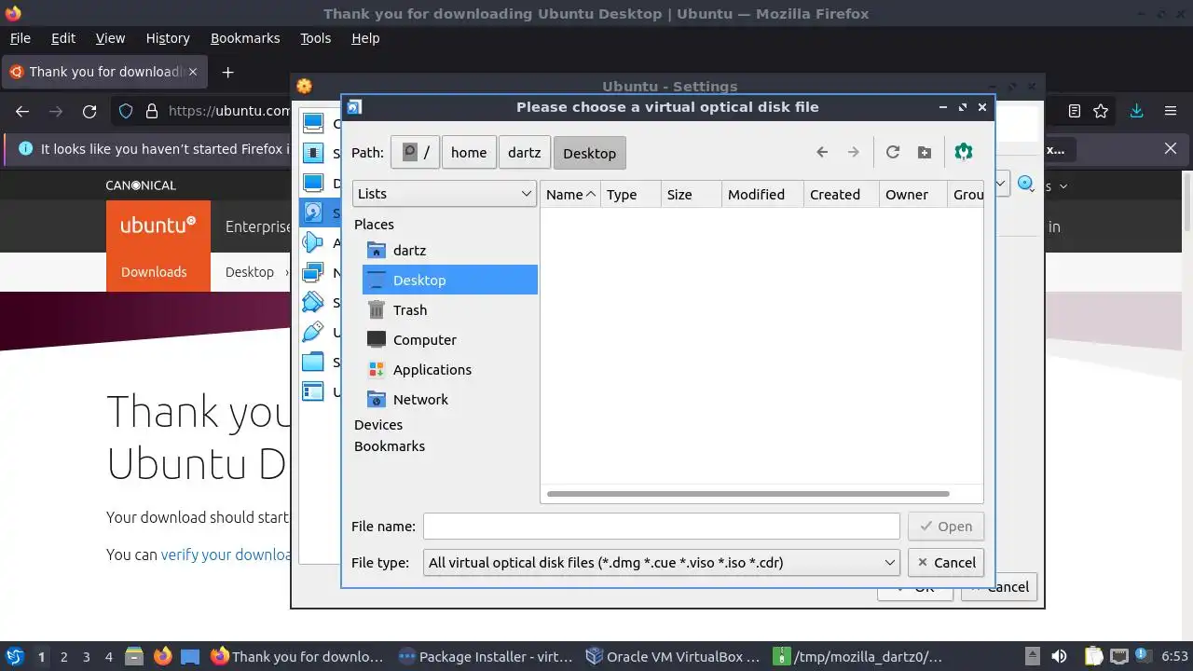Open the file dialog options icon

[964, 152]
